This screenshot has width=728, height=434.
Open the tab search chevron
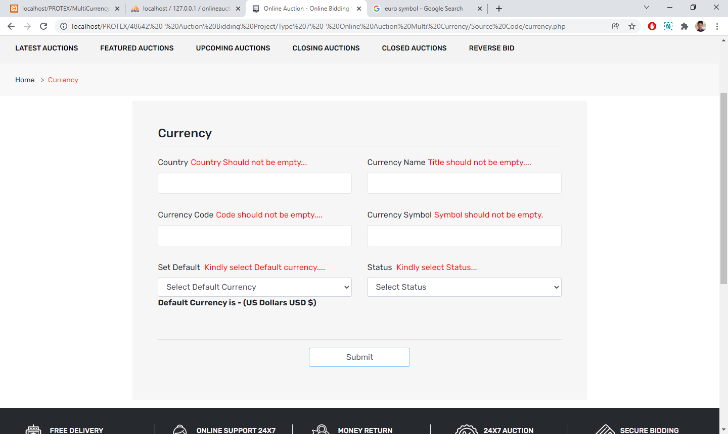[x=646, y=7]
